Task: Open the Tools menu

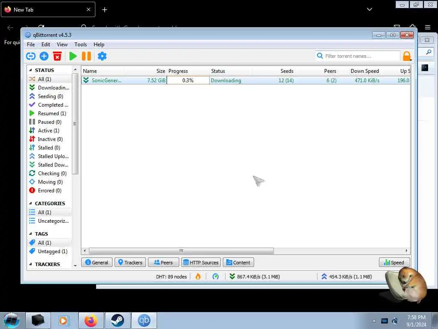Action: (x=80, y=45)
